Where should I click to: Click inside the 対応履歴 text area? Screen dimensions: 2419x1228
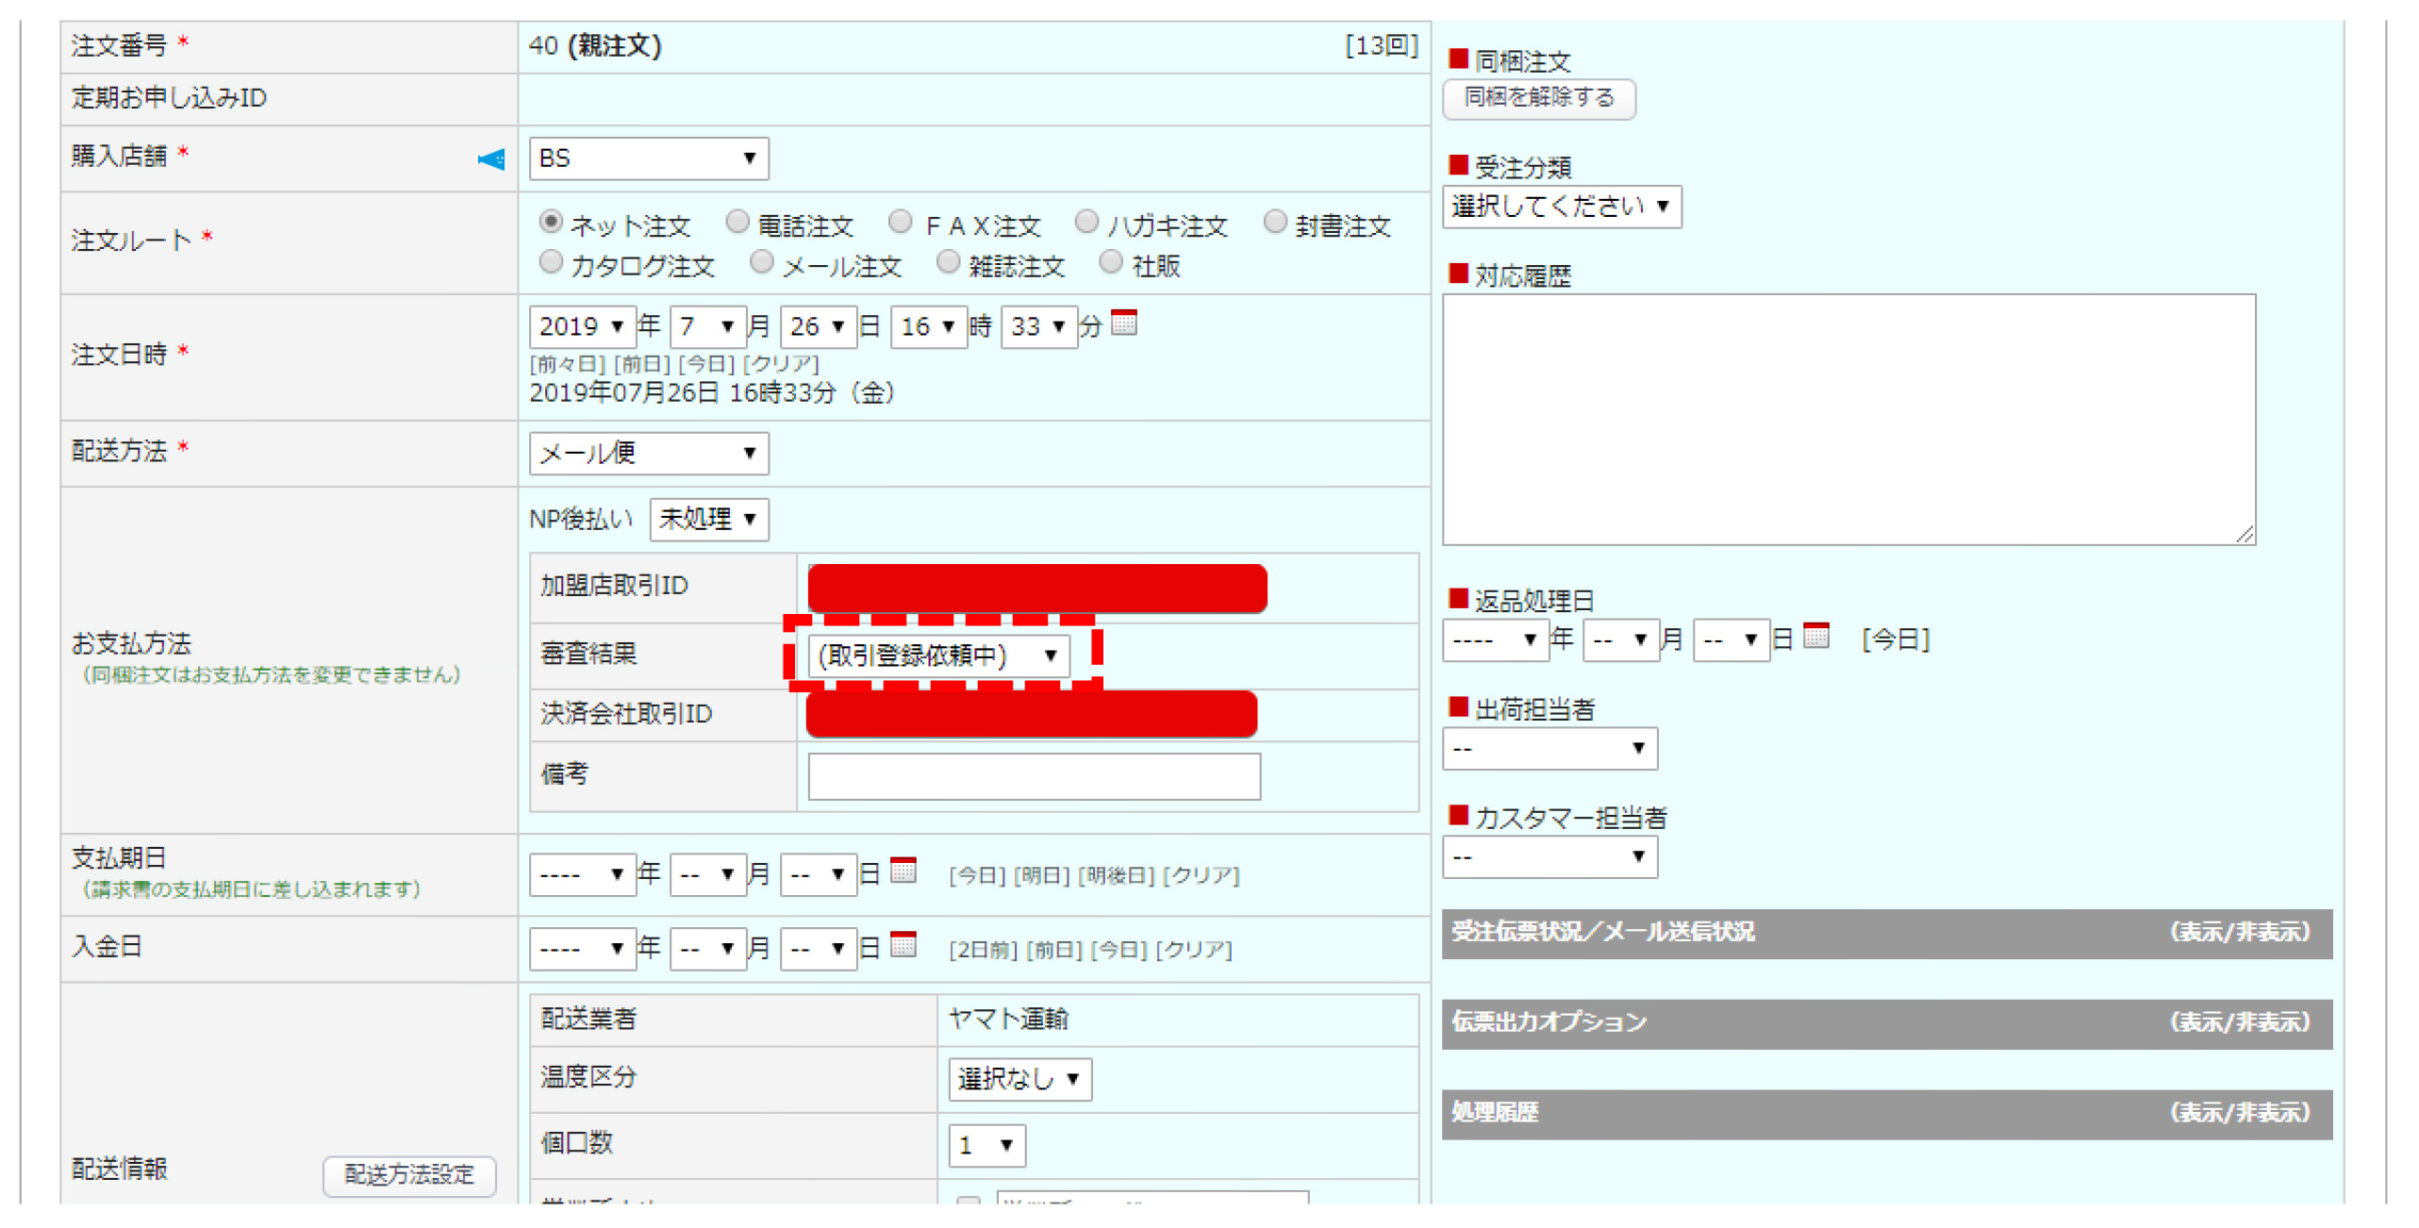pos(1847,420)
